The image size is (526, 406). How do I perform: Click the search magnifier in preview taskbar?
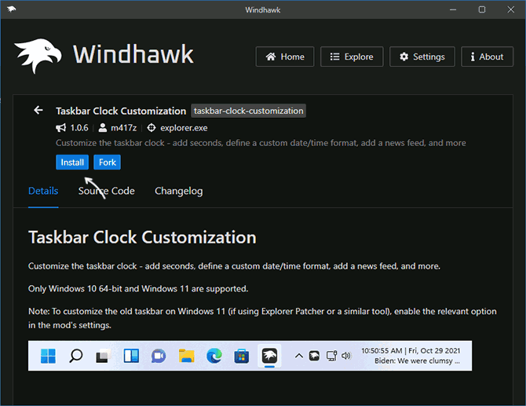click(76, 356)
